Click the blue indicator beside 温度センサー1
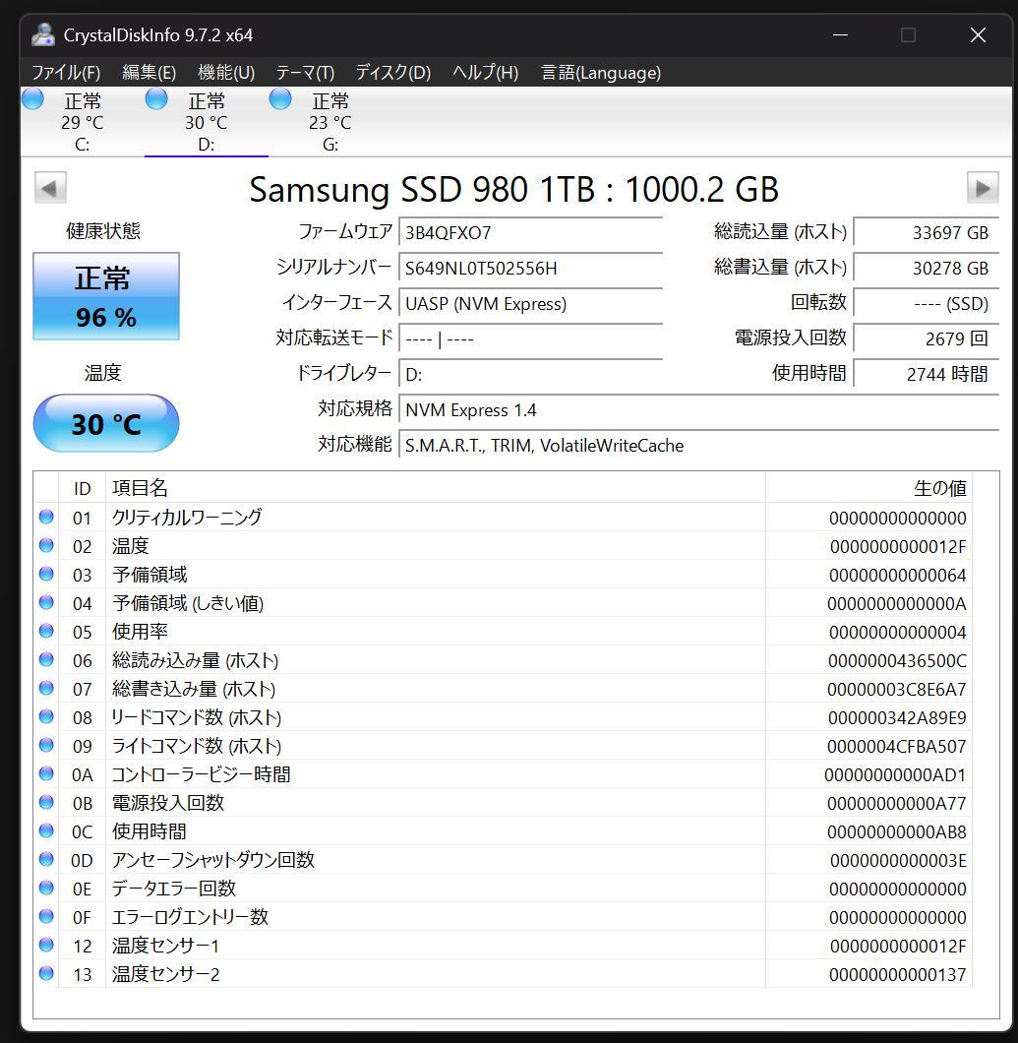 (45, 946)
